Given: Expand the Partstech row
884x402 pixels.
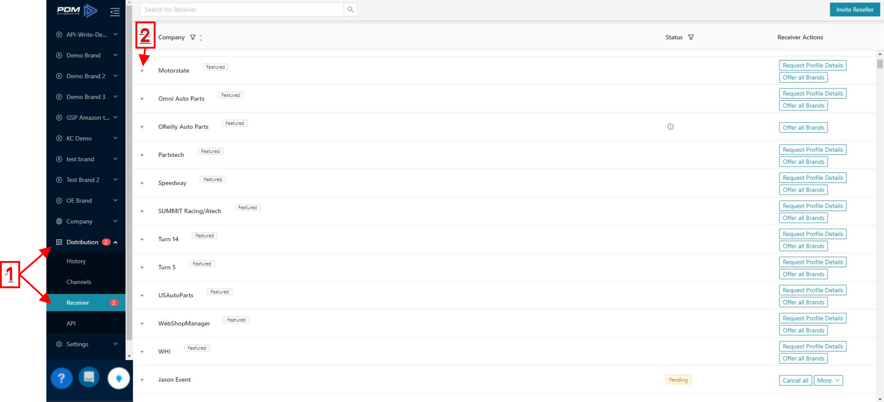Looking at the screenshot, I should tap(142, 155).
